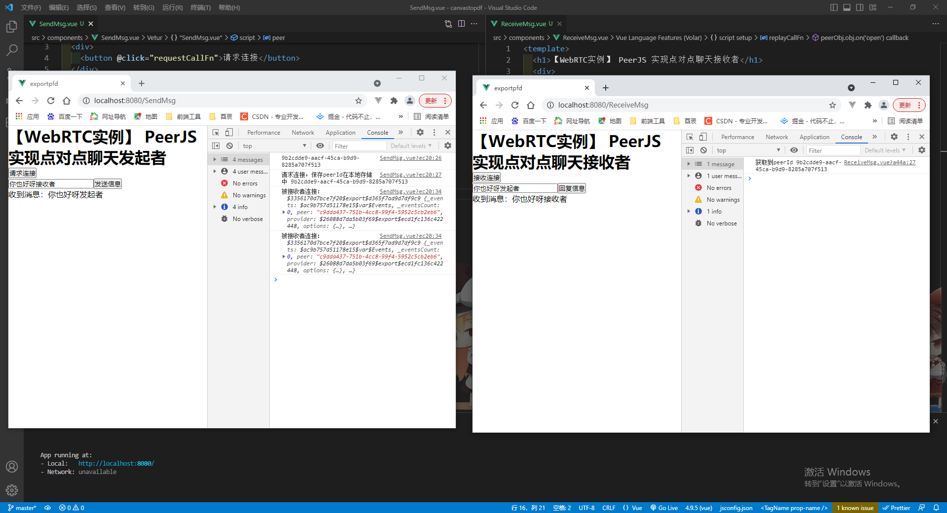Click the 发送信息 button
The width and height of the screenshot is (947, 513).
[x=108, y=184]
